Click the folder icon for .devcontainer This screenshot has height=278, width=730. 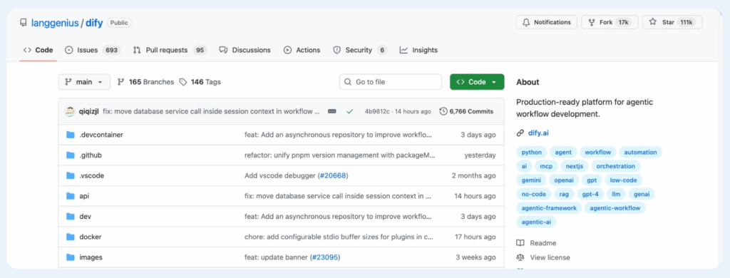pos(71,135)
